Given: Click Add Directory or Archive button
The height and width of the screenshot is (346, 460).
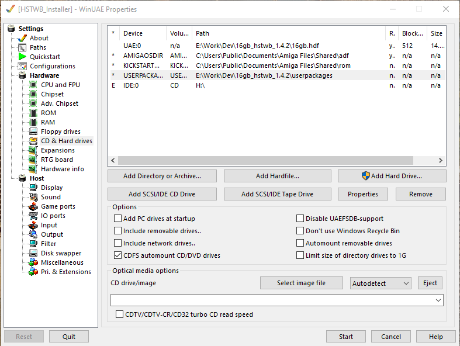Looking at the screenshot, I should point(162,176).
